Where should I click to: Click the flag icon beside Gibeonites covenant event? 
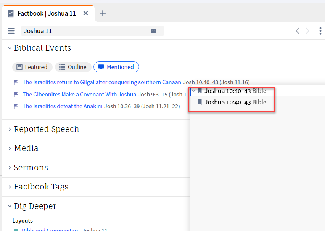tap(16, 94)
